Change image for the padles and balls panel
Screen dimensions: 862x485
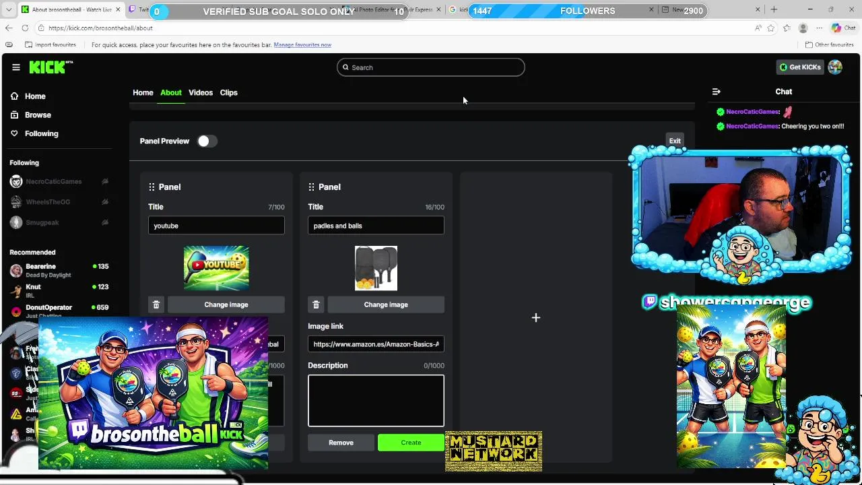click(x=386, y=304)
